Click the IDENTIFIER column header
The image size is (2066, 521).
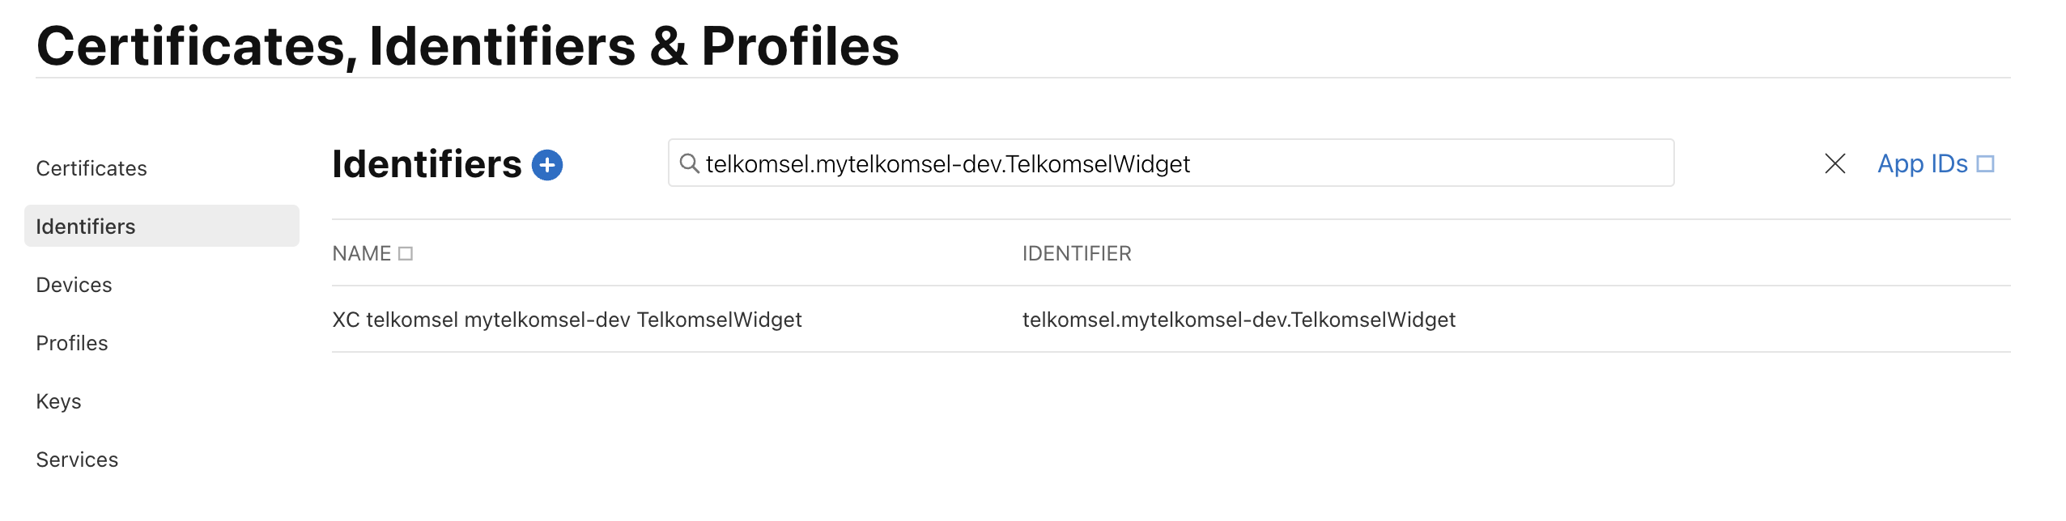click(x=1077, y=254)
